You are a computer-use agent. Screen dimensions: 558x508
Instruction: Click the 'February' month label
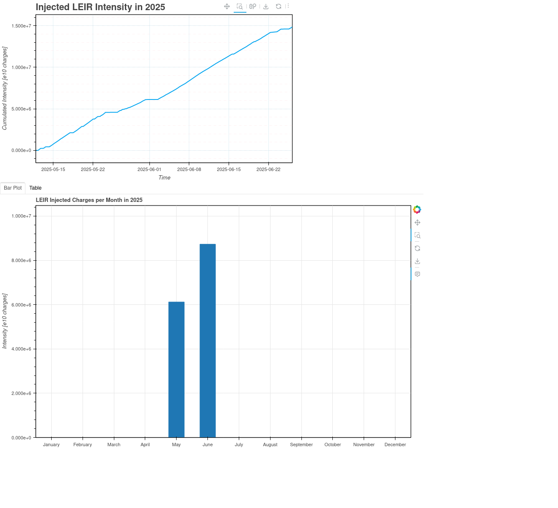pyautogui.click(x=83, y=444)
